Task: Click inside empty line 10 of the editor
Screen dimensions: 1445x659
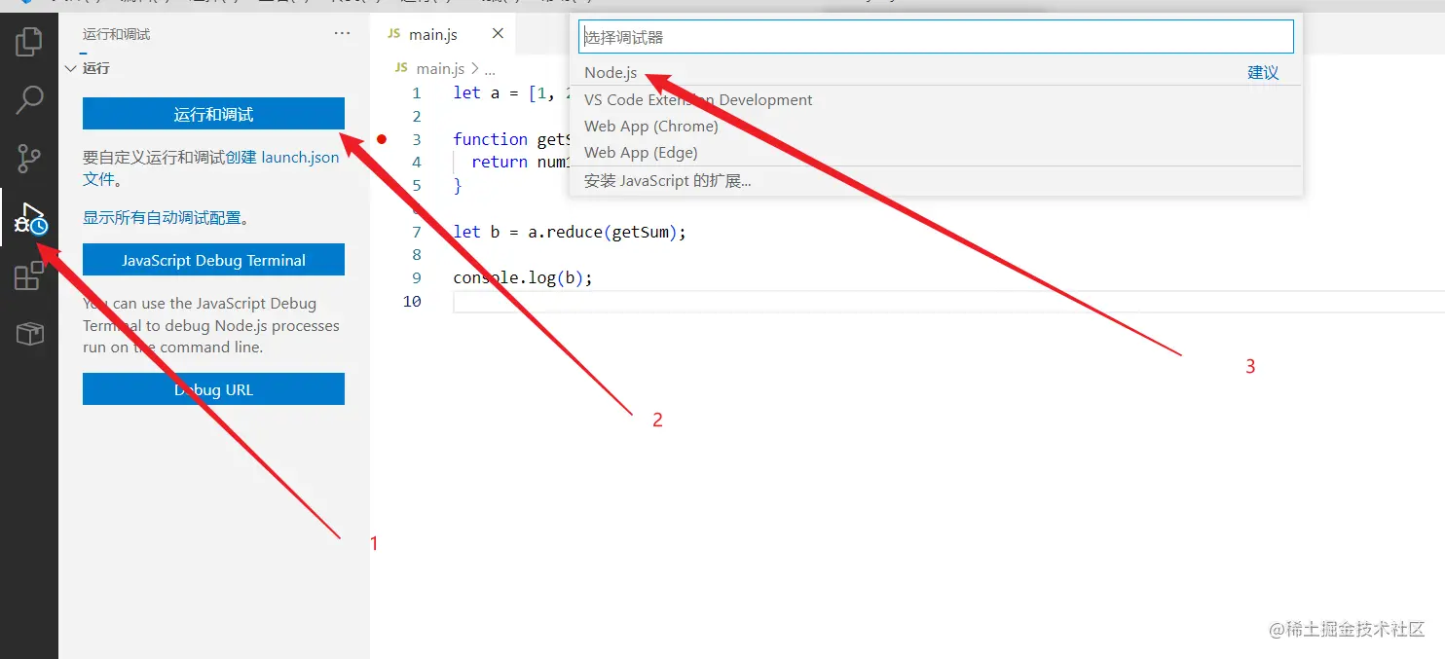Action: pos(948,301)
